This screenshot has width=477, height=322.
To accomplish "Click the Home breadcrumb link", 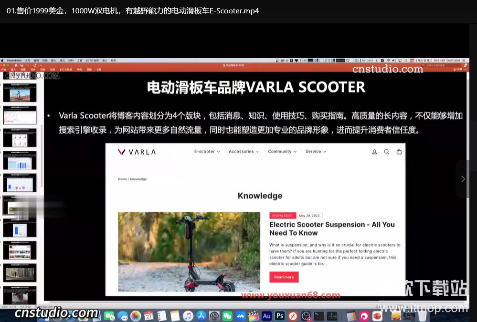I will coord(122,179).
